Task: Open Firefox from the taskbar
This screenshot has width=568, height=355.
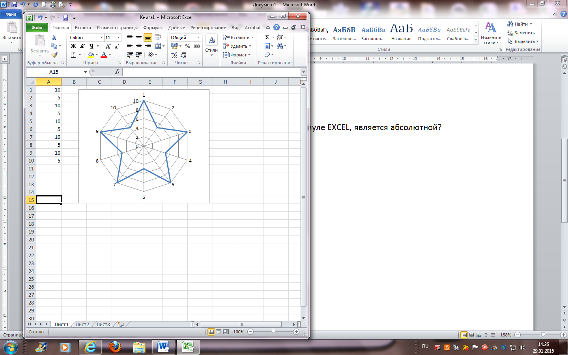Action: click(x=115, y=347)
